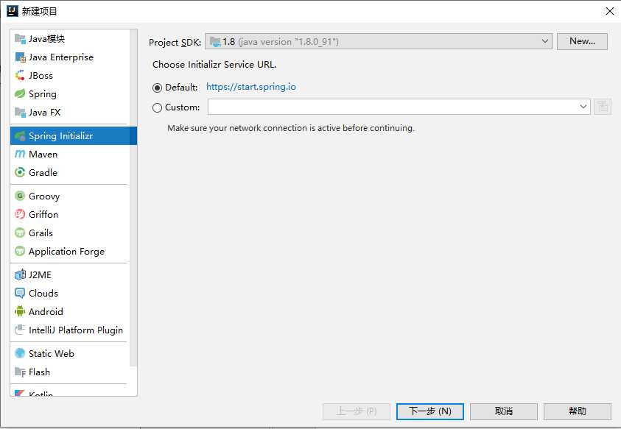Select Spring Initializr list entry
The height and width of the screenshot is (429, 621).
tap(73, 135)
